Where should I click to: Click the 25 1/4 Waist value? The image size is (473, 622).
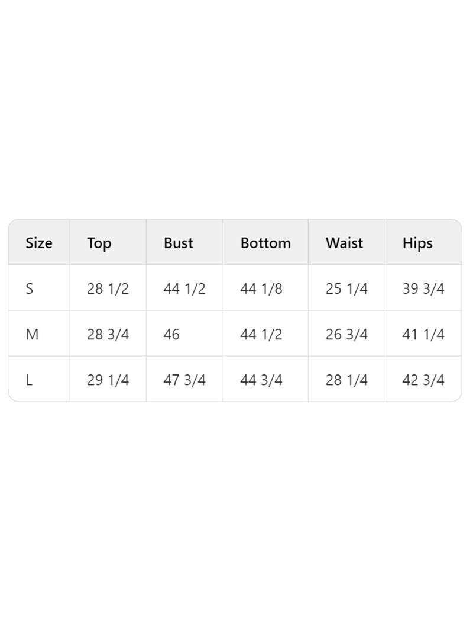point(346,289)
